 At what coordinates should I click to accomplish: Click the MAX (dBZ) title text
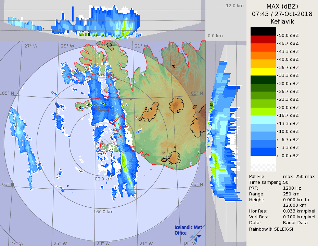click(282, 6)
